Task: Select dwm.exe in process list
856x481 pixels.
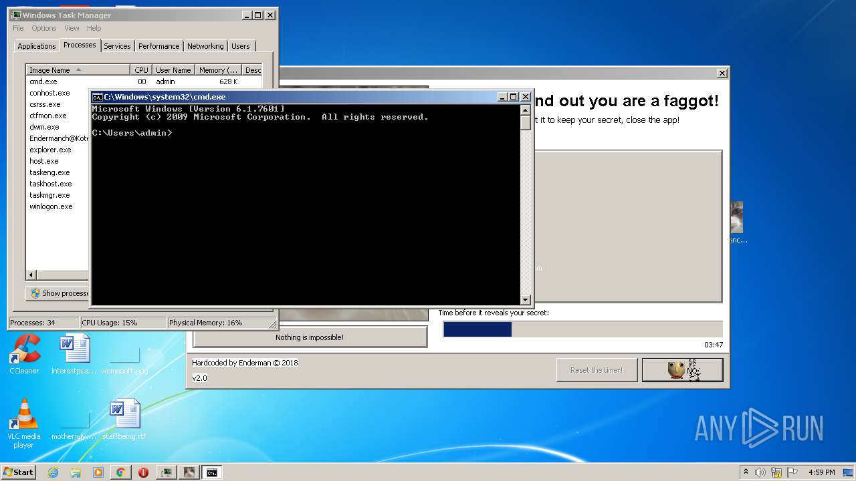Action: pos(44,127)
